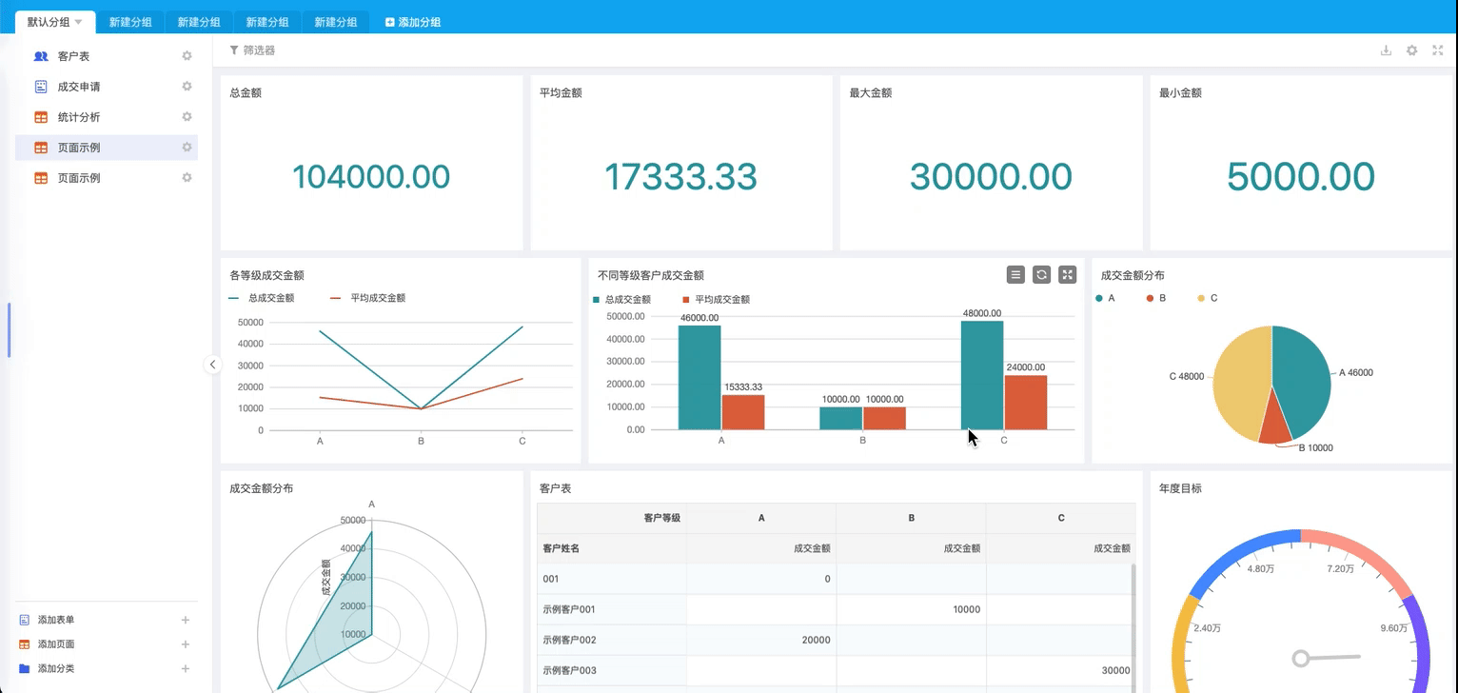Click the 添加分组 button
Screen dimensions: 1458x693
(x=413, y=22)
